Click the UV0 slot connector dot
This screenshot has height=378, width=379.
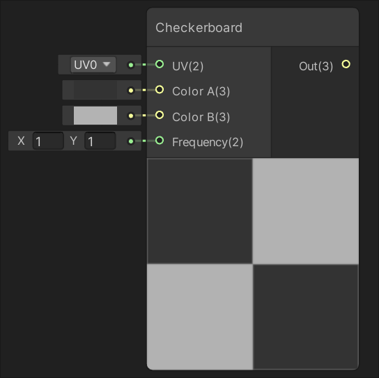coord(131,65)
